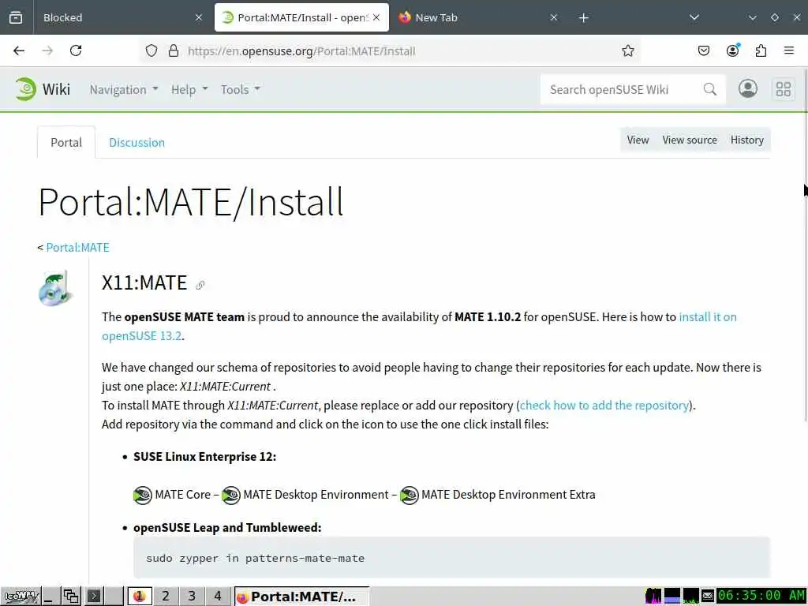Open the Discussion page tab
Viewport: 808px width, 606px height.
(137, 143)
